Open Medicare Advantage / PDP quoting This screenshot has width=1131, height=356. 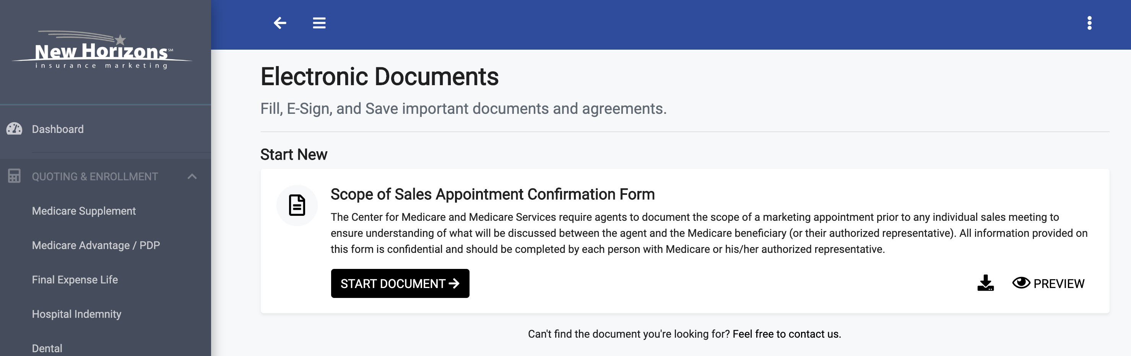point(96,245)
